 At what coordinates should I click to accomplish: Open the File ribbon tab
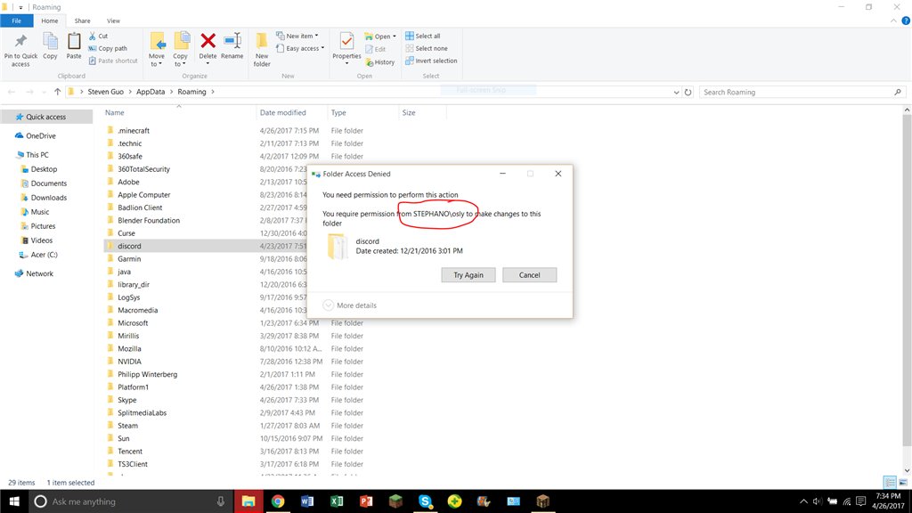tap(16, 21)
